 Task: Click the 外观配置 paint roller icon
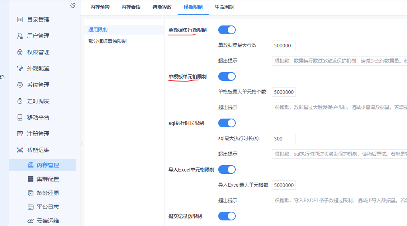click(20, 68)
